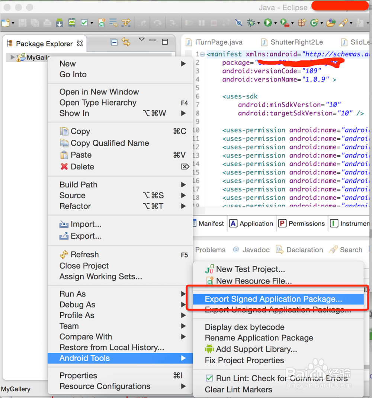Select Close Project
The image size is (372, 398).
point(120,266)
